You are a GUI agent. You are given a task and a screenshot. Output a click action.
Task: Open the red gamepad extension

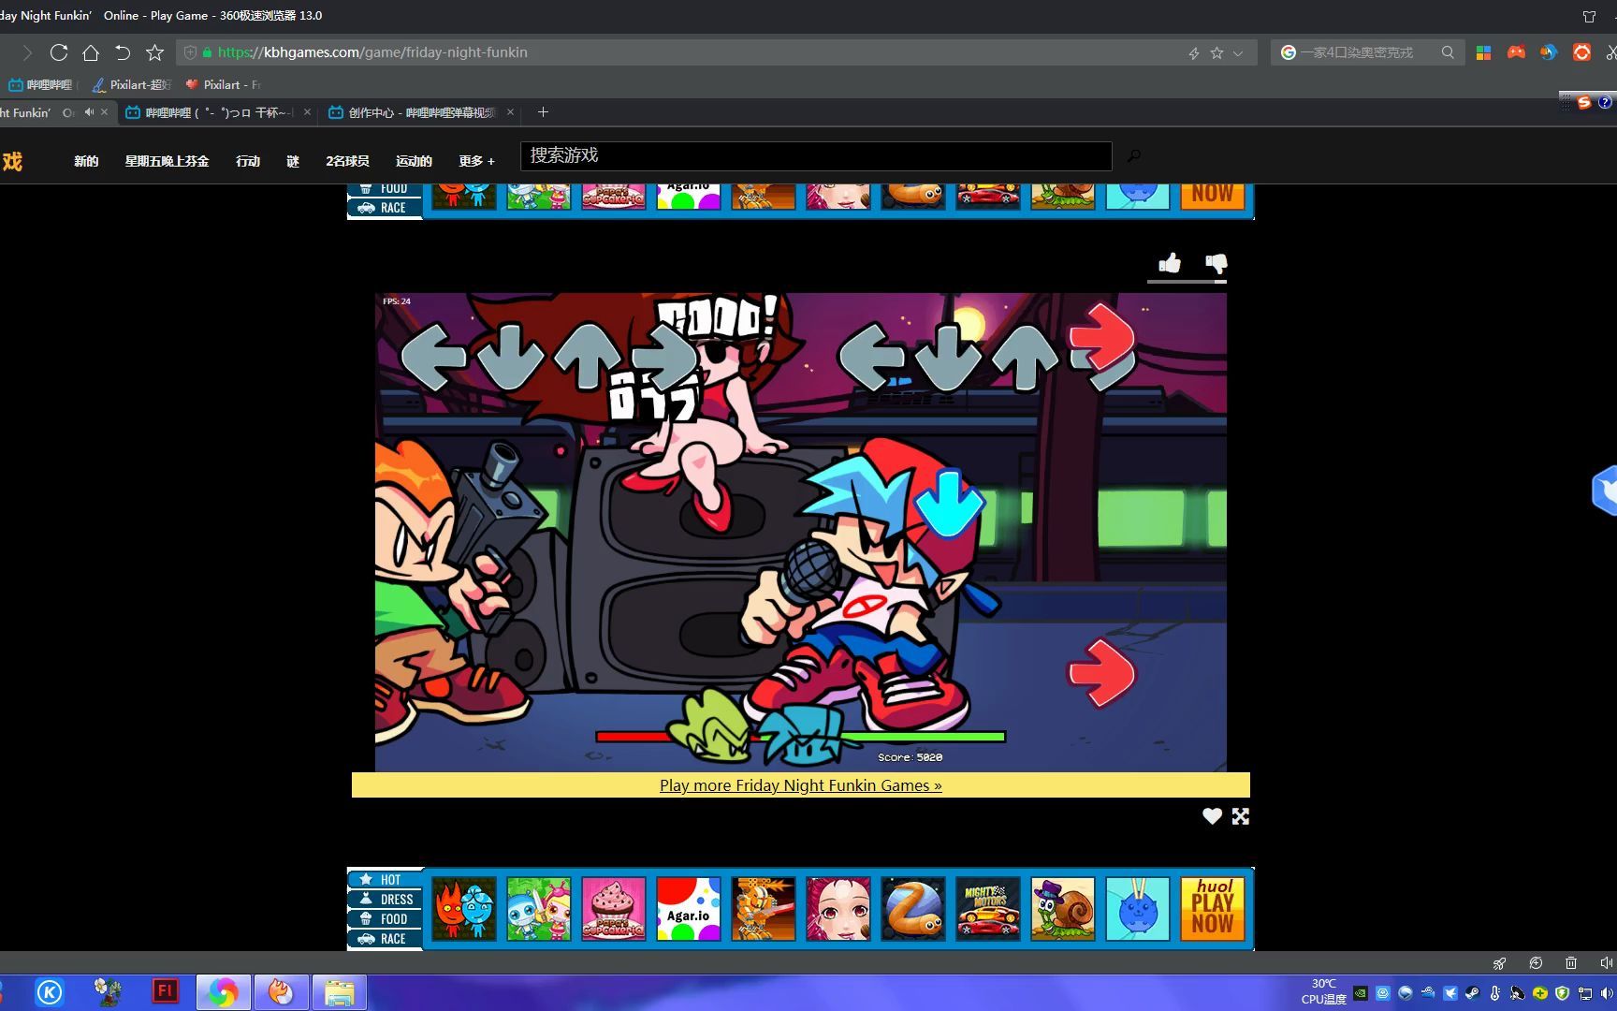1516,52
